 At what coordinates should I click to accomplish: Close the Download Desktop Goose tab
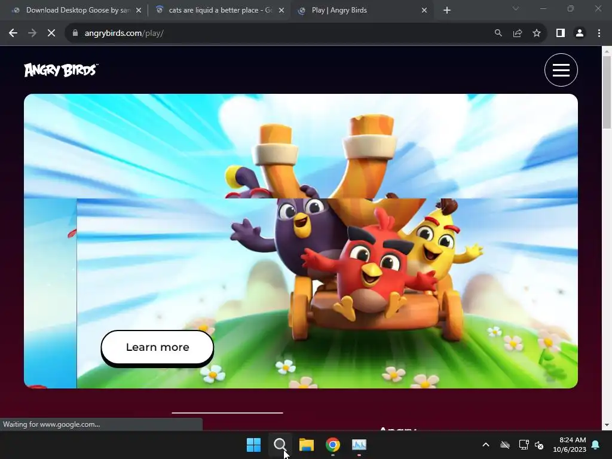click(139, 10)
